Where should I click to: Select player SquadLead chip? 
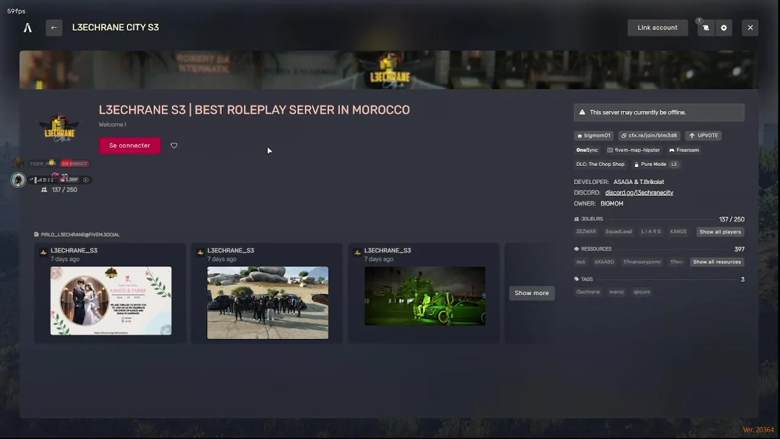point(619,232)
